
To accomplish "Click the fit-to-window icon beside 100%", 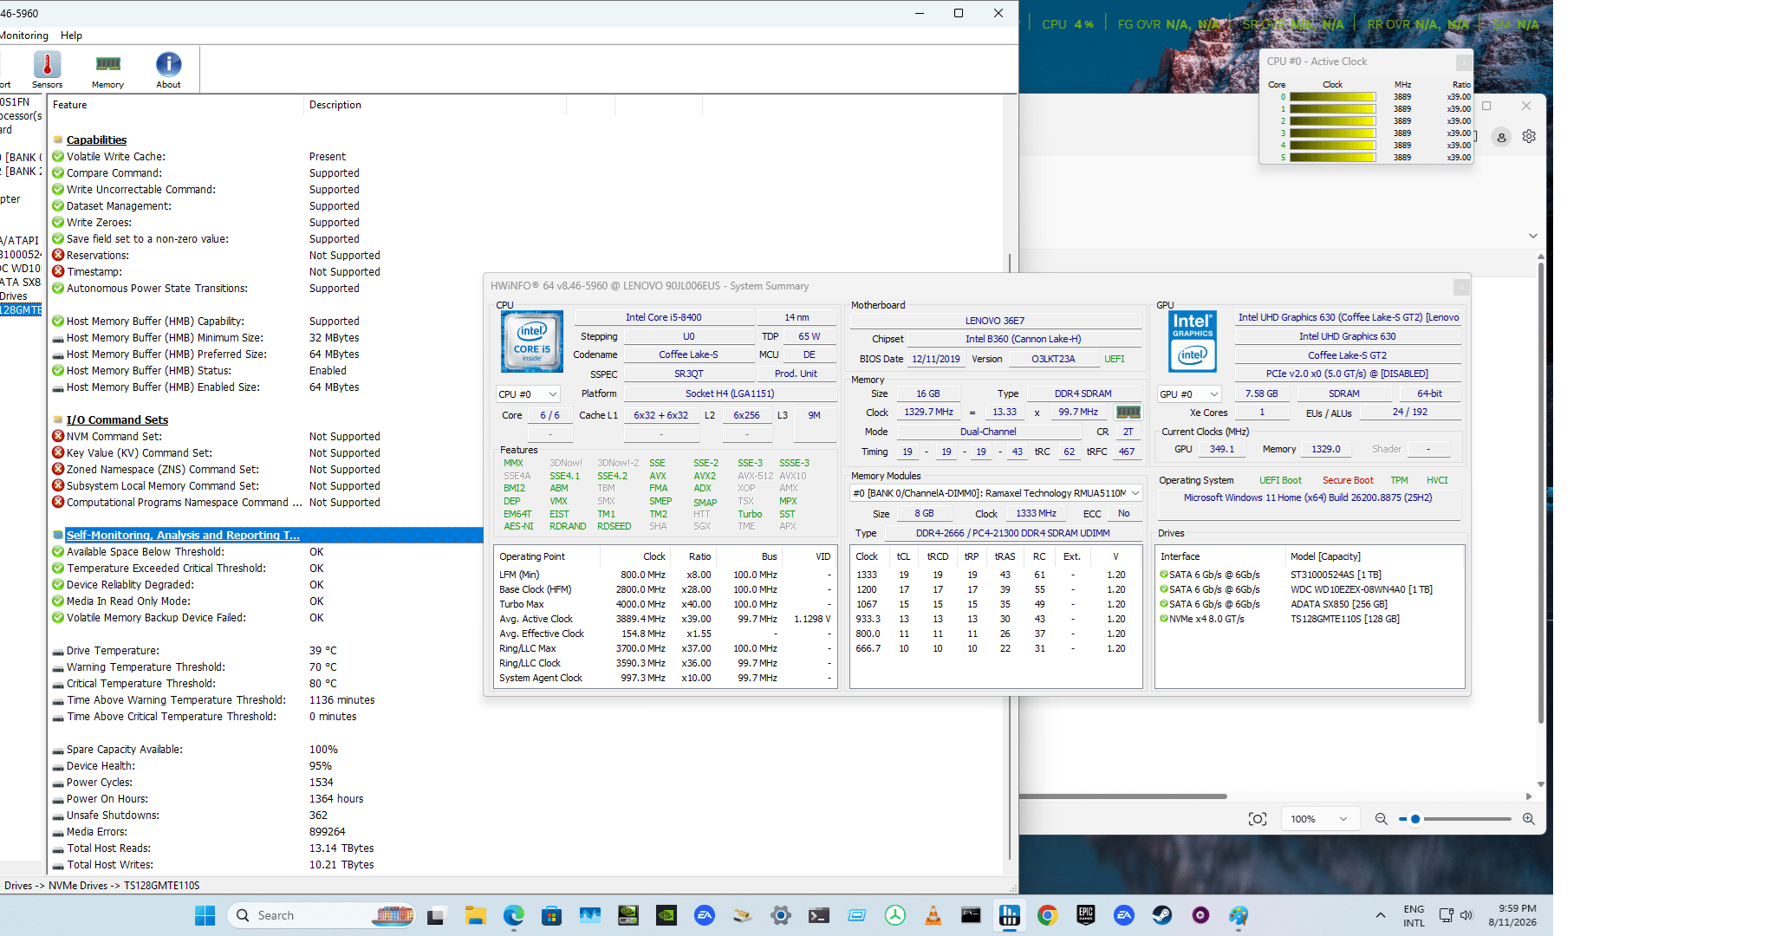I will (x=1258, y=819).
